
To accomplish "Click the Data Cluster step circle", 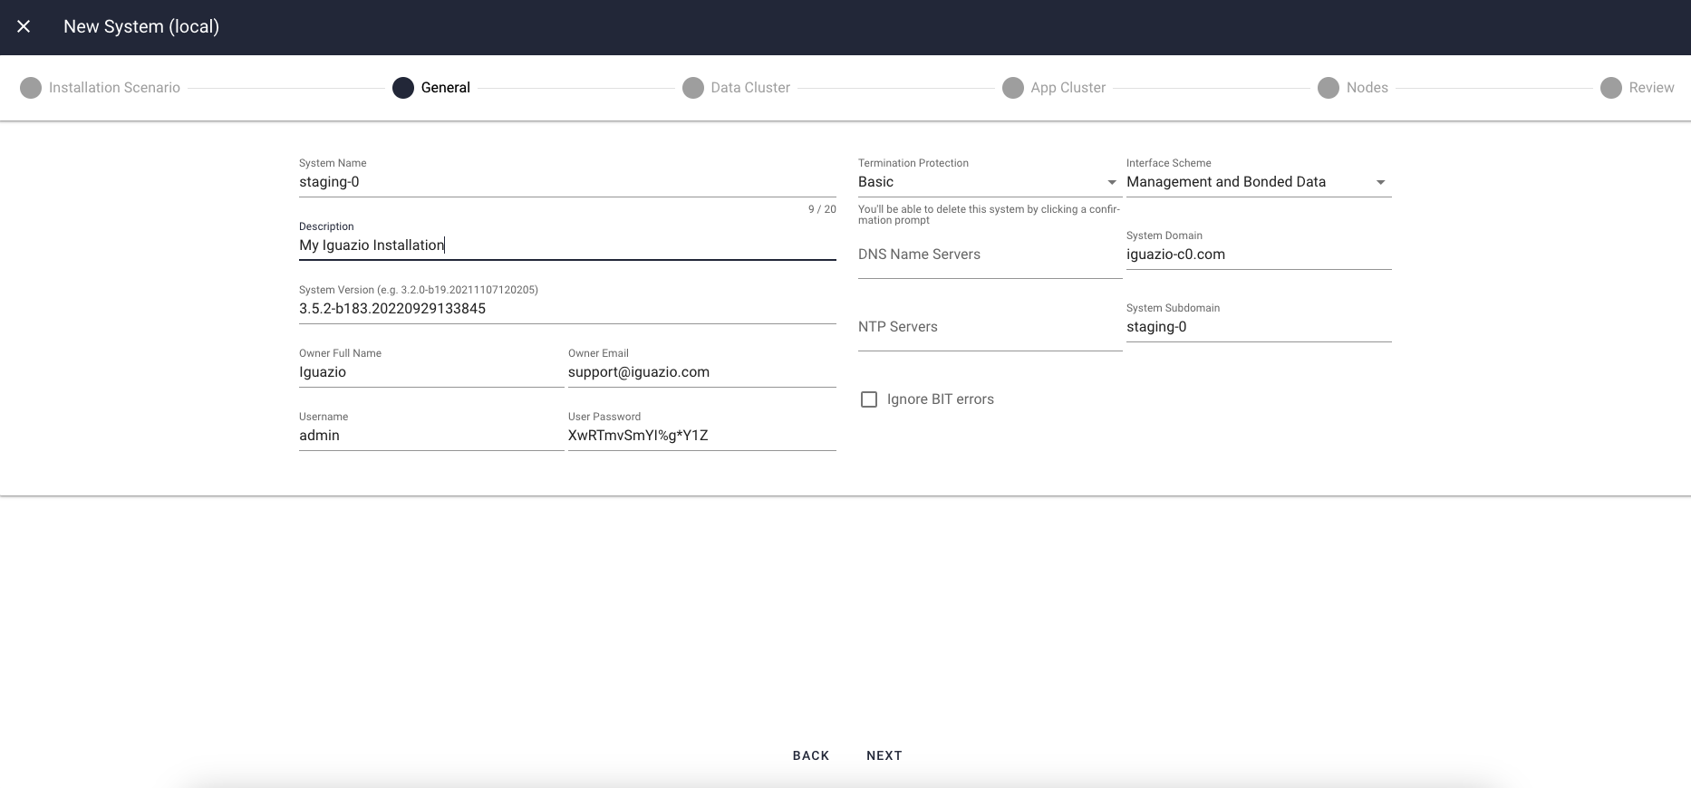I will pos(693,88).
